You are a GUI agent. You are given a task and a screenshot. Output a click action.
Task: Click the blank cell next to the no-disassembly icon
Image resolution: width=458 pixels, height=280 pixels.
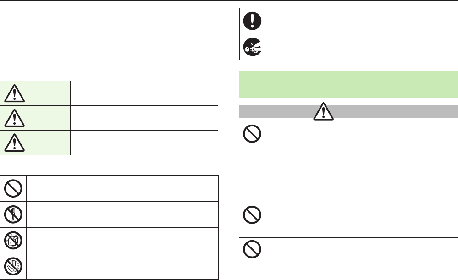tap(122, 214)
